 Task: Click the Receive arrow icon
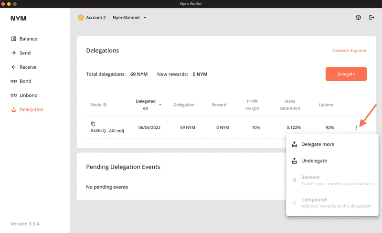pos(13,67)
